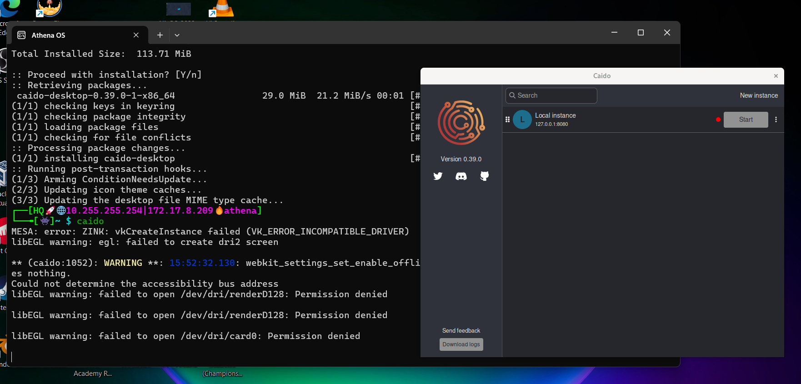Screen dimensions: 801x384
Task: Click 'Academy R...' desktop label
Action: (x=93, y=374)
